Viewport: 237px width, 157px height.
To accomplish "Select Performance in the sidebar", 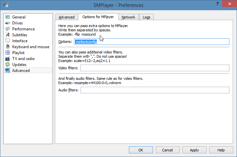I will coord(28,29).
